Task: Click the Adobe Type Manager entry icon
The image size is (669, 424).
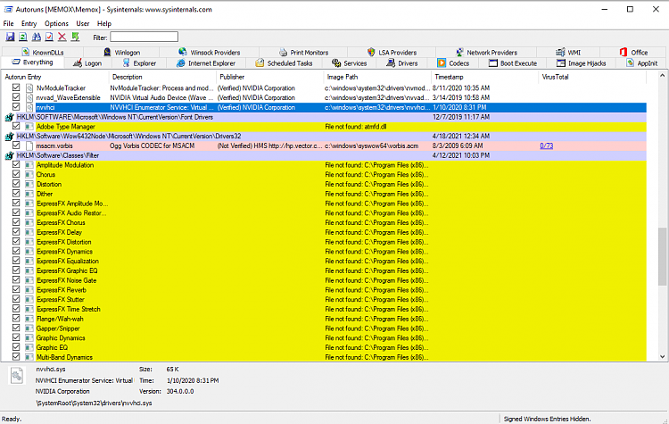Action: 29,127
